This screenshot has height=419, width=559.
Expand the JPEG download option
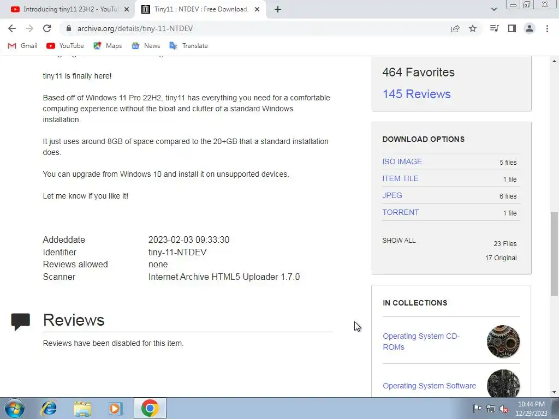coord(392,195)
